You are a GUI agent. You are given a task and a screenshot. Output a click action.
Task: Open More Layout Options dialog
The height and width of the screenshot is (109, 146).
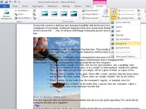click(x=125, y=57)
